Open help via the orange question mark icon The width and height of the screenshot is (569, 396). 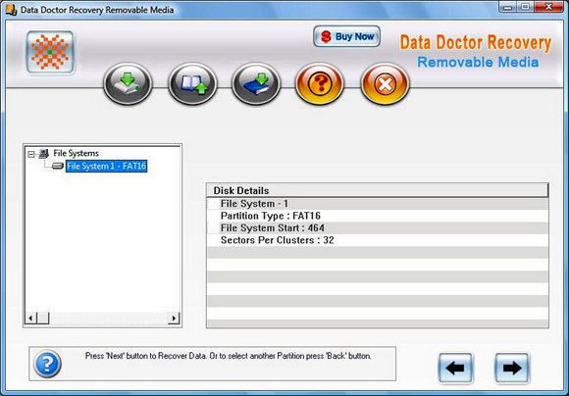[x=320, y=83]
